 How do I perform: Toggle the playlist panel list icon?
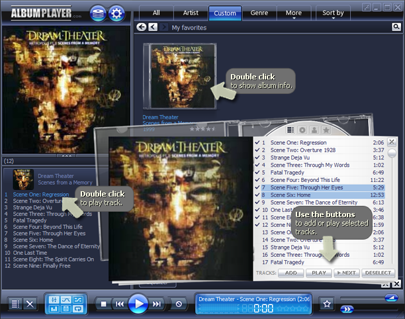coord(15,304)
